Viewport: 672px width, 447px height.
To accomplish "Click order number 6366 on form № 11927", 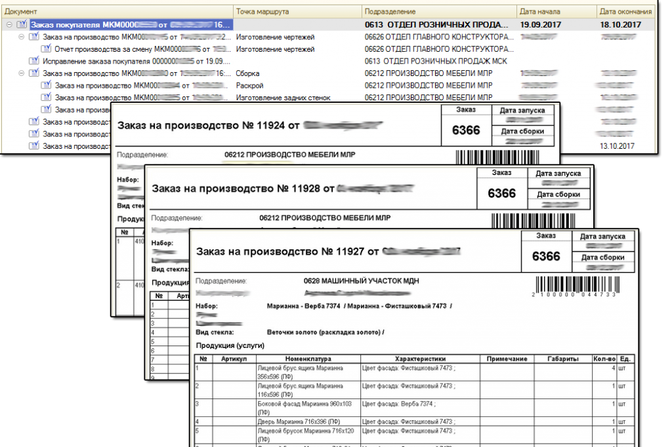I will click(x=546, y=256).
